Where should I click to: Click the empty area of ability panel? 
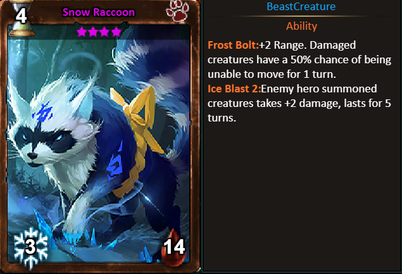coord(301,197)
